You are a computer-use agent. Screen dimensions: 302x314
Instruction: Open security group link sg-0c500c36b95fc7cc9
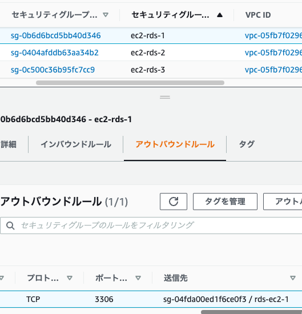[x=53, y=70]
